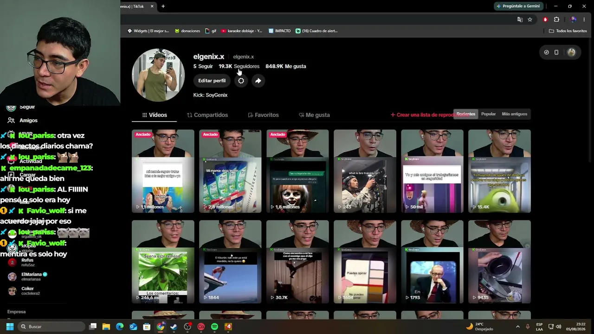Open Steam from the taskbar
The image size is (594, 334).
(x=174, y=327)
